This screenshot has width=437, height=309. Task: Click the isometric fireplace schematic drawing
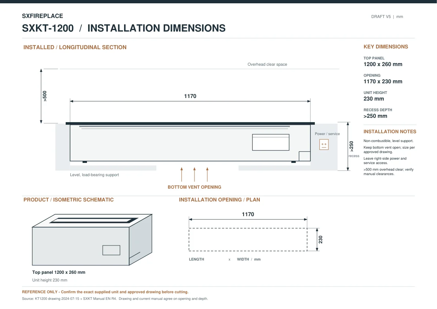(x=92, y=240)
